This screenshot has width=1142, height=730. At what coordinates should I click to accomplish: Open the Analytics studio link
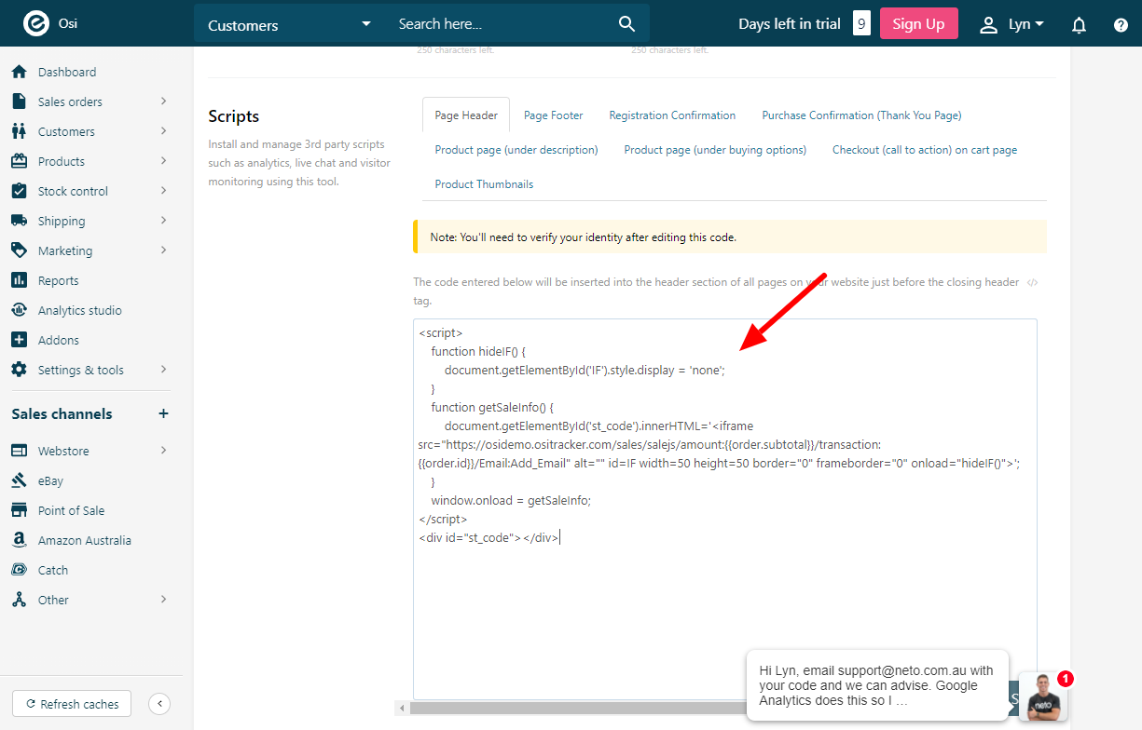tap(80, 310)
